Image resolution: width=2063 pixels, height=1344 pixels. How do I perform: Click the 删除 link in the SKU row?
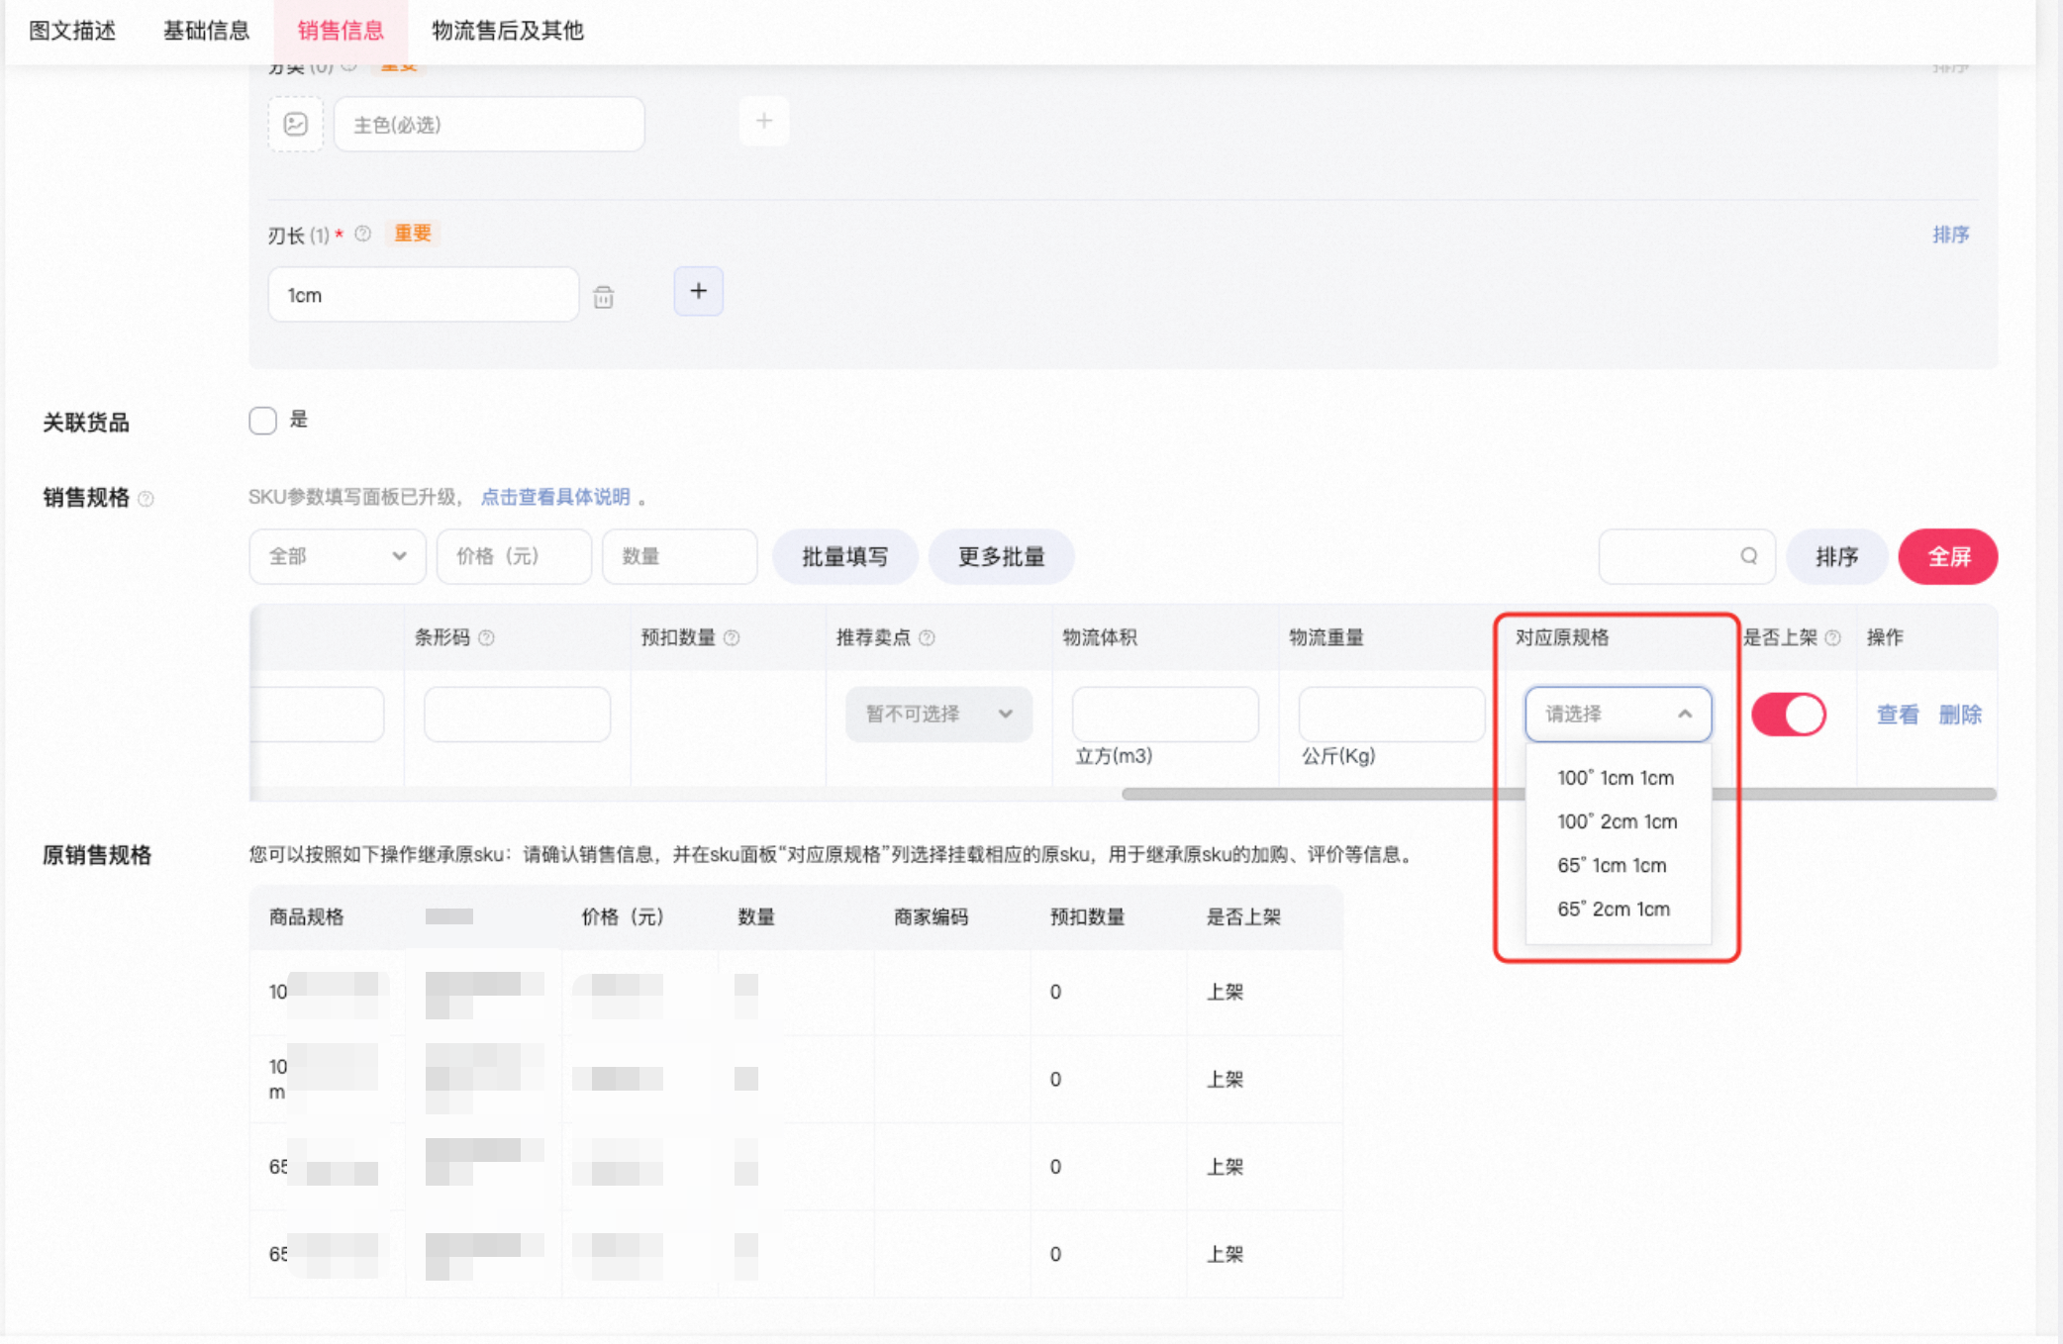(x=1960, y=715)
